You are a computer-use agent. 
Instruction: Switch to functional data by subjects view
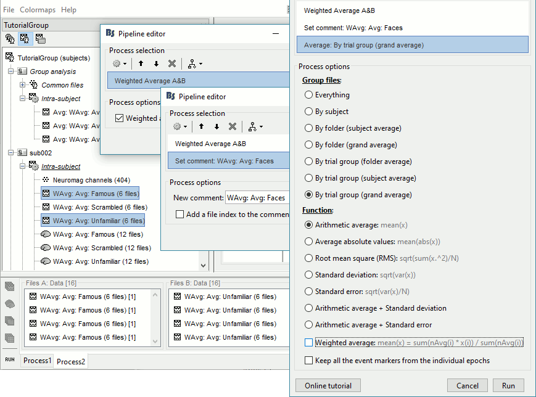click(x=25, y=39)
